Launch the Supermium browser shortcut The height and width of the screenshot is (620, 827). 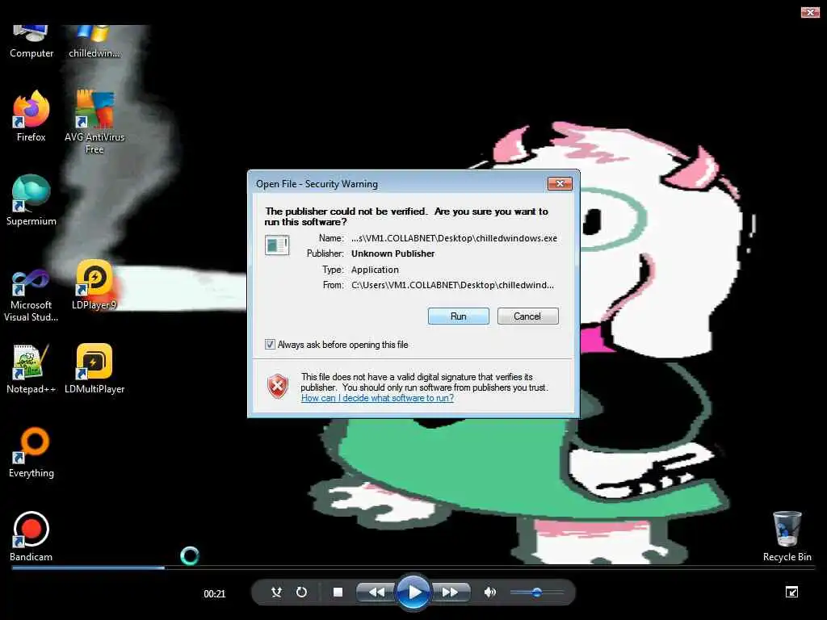pyautogui.click(x=31, y=201)
